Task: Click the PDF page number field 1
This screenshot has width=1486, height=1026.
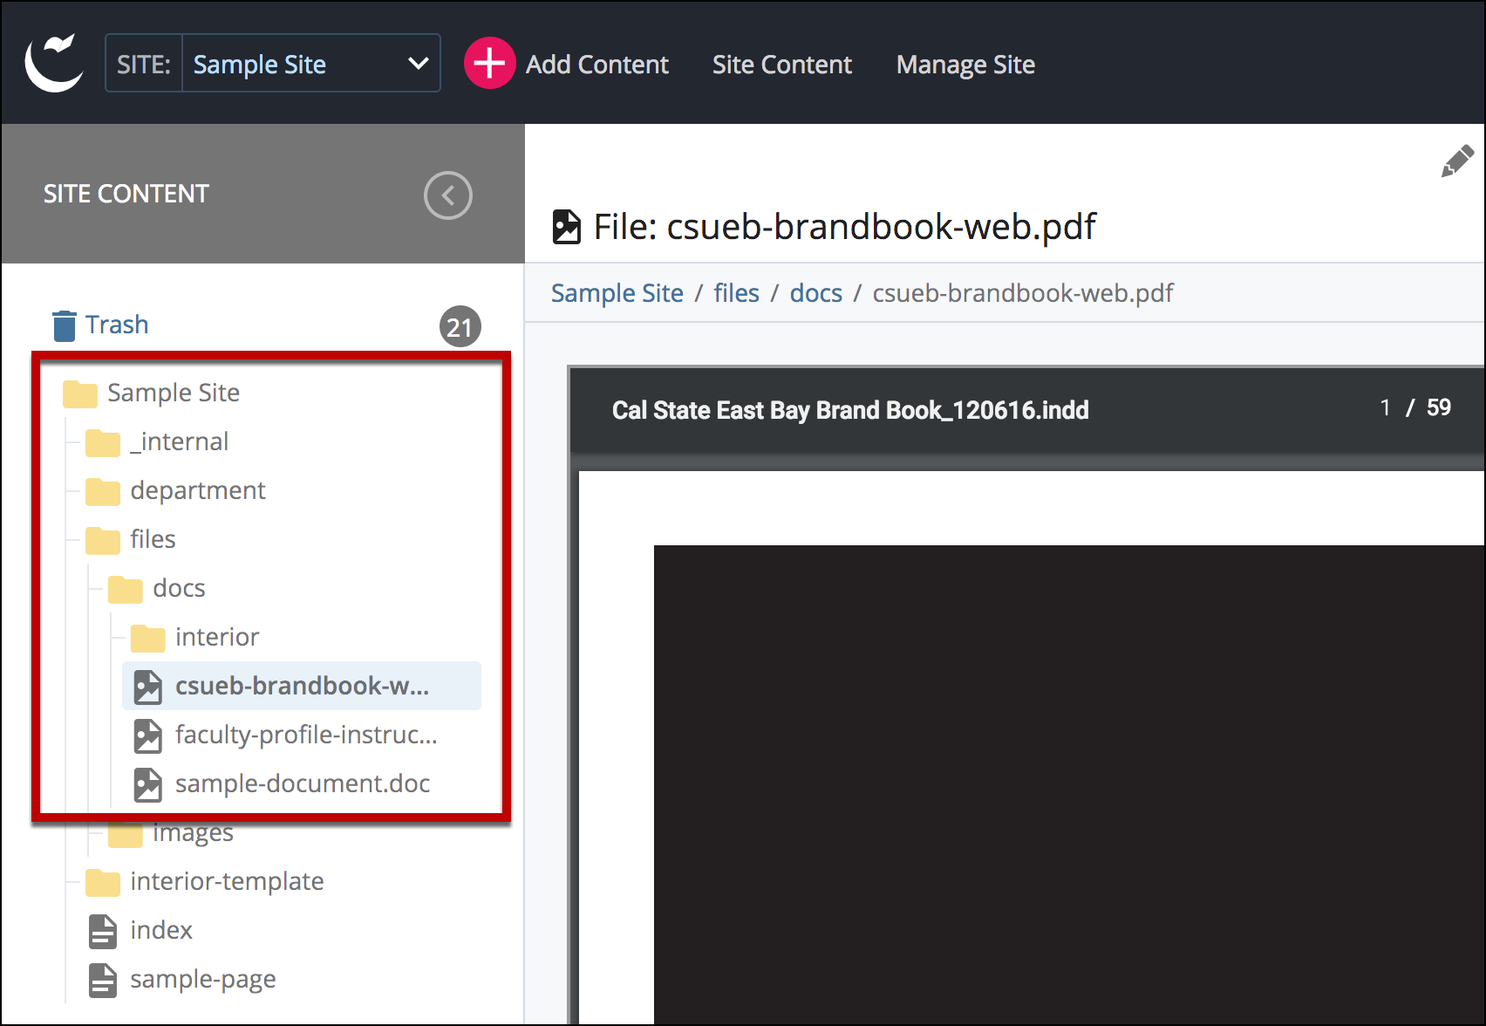Action: point(1386,407)
